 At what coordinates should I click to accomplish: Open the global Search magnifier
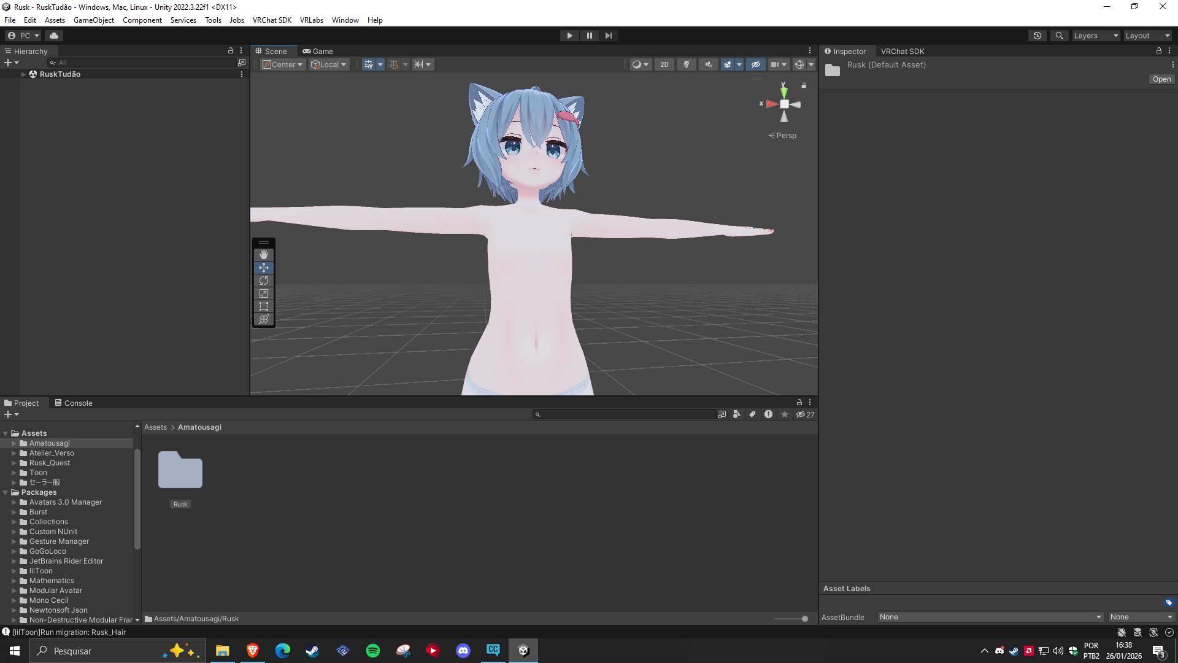click(x=1060, y=36)
